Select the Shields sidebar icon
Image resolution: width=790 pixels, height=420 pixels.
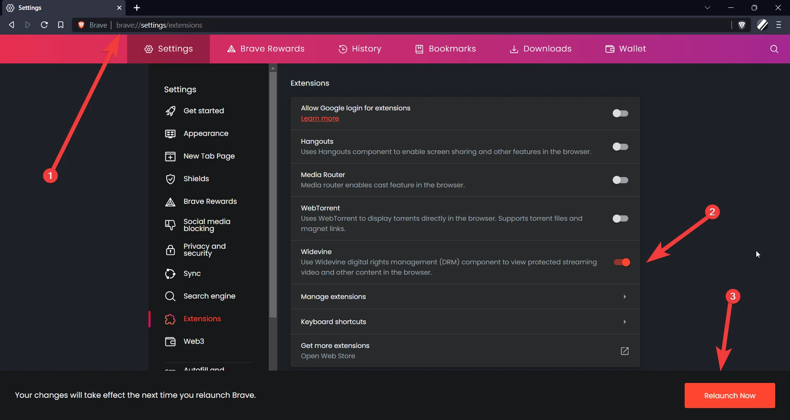(x=170, y=179)
